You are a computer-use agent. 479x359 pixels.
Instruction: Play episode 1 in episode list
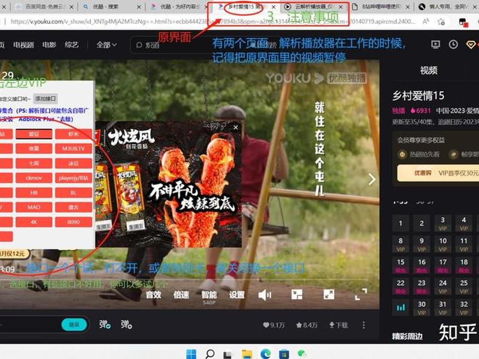pos(401,223)
